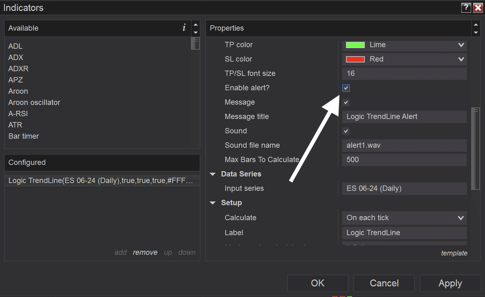Image resolution: width=485 pixels, height=297 pixels.
Task: Click the info icon in Available header
Action: click(184, 27)
